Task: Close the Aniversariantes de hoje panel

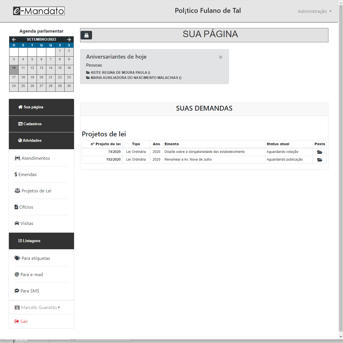Action: [x=221, y=57]
